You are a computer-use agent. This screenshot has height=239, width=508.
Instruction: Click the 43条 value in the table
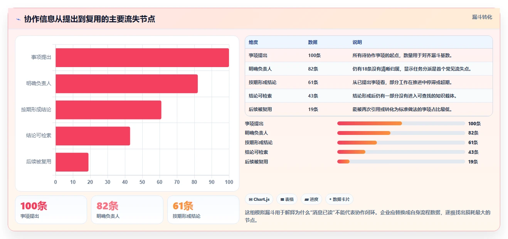pyautogui.click(x=313, y=96)
